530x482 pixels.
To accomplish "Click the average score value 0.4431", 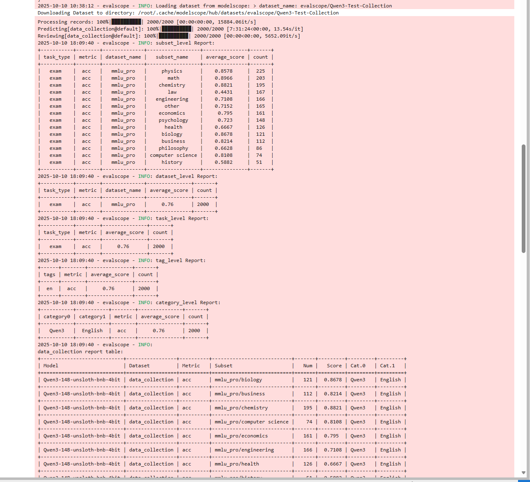I will 223,92.
